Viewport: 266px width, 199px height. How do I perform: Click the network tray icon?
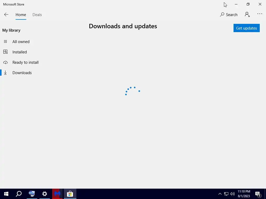click(x=226, y=194)
